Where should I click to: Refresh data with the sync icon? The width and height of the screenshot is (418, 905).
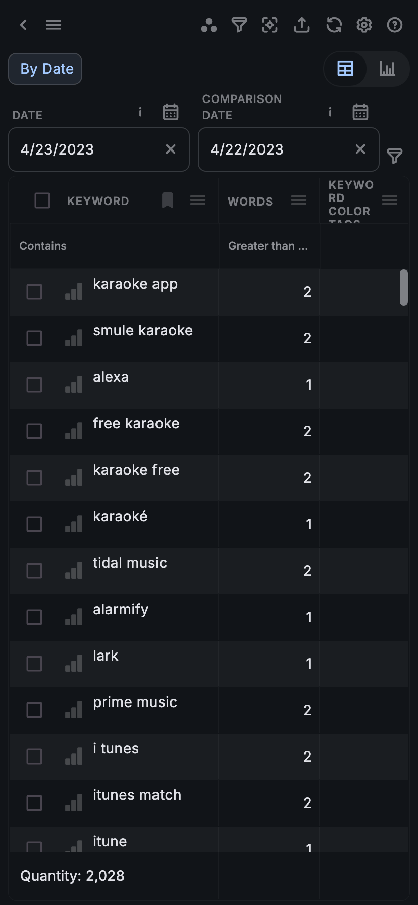[334, 25]
